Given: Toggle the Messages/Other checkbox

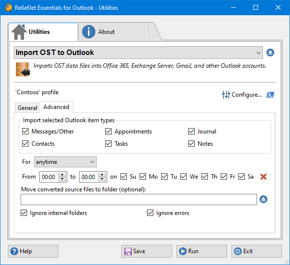Looking at the screenshot, I should tap(26, 132).
